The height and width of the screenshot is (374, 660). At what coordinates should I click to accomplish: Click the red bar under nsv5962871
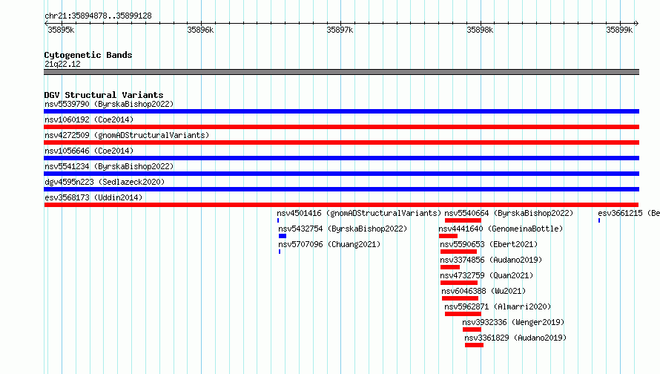coord(463,314)
